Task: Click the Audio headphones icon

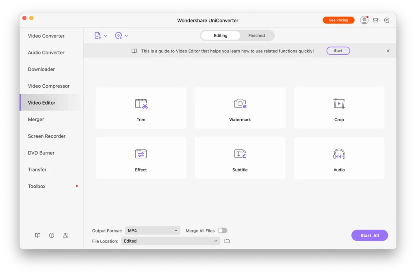Action: coord(339,154)
